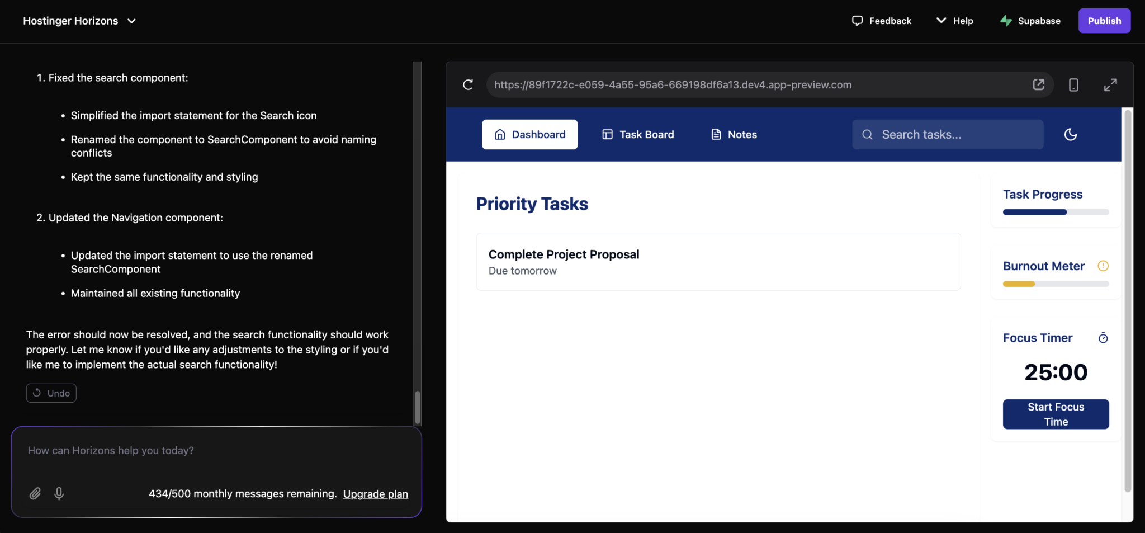Toggle dark mode with the moon icon
The height and width of the screenshot is (533, 1145).
[1071, 134]
